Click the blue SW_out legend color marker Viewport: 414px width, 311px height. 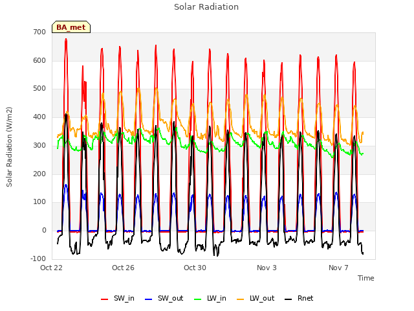tap(149, 299)
